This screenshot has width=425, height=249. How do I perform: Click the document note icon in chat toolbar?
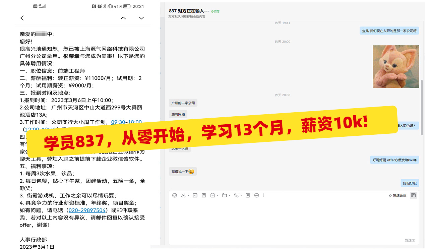(204, 195)
